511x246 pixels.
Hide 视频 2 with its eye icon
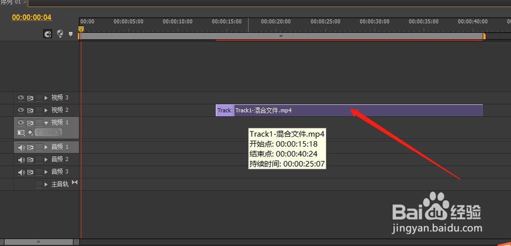(21, 110)
